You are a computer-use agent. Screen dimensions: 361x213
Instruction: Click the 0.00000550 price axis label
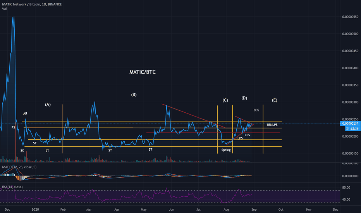pyautogui.click(x=350, y=17)
